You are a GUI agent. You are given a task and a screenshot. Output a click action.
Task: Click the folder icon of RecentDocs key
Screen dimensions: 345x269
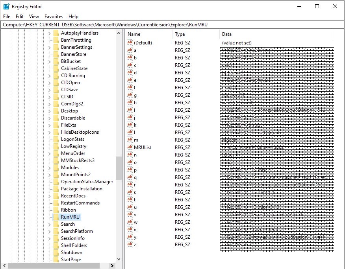tap(56, 196)
